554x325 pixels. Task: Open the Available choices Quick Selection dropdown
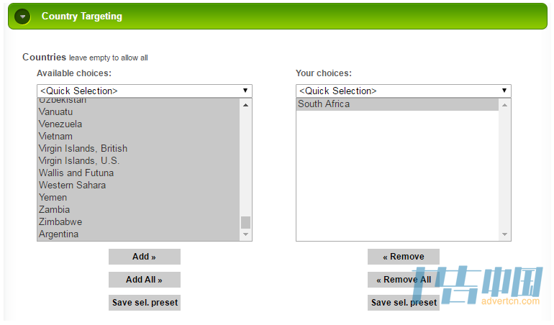145,91
